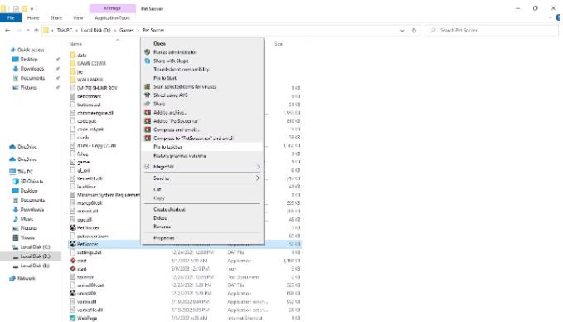Select the GAME COVER folder
The image size is (563, 322).
(91, 64)
